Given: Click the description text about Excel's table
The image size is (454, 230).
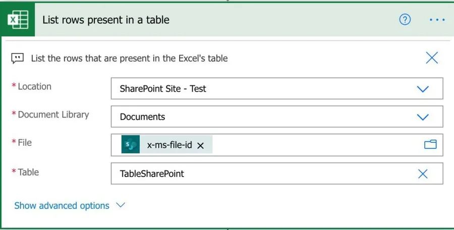Looking at the screenshot, I should [x=129, y=58].
